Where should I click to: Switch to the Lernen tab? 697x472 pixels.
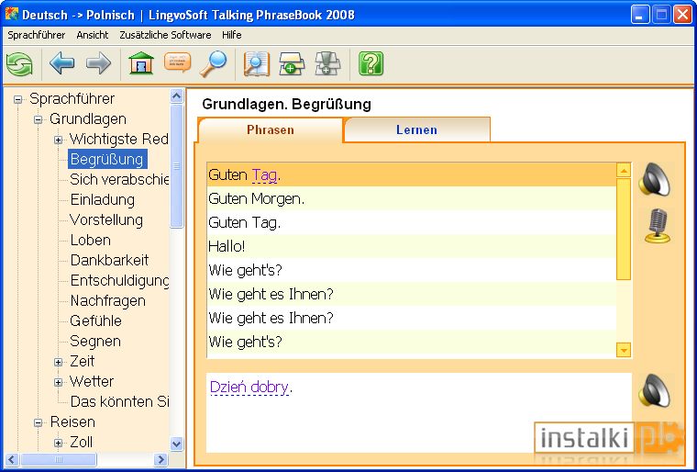click(x=417, y=130)
